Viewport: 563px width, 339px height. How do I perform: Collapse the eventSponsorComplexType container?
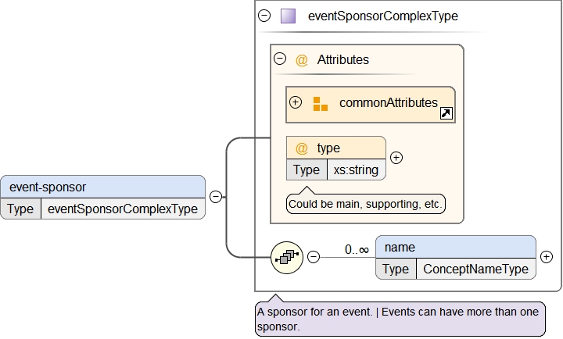[x=264, y=16]
